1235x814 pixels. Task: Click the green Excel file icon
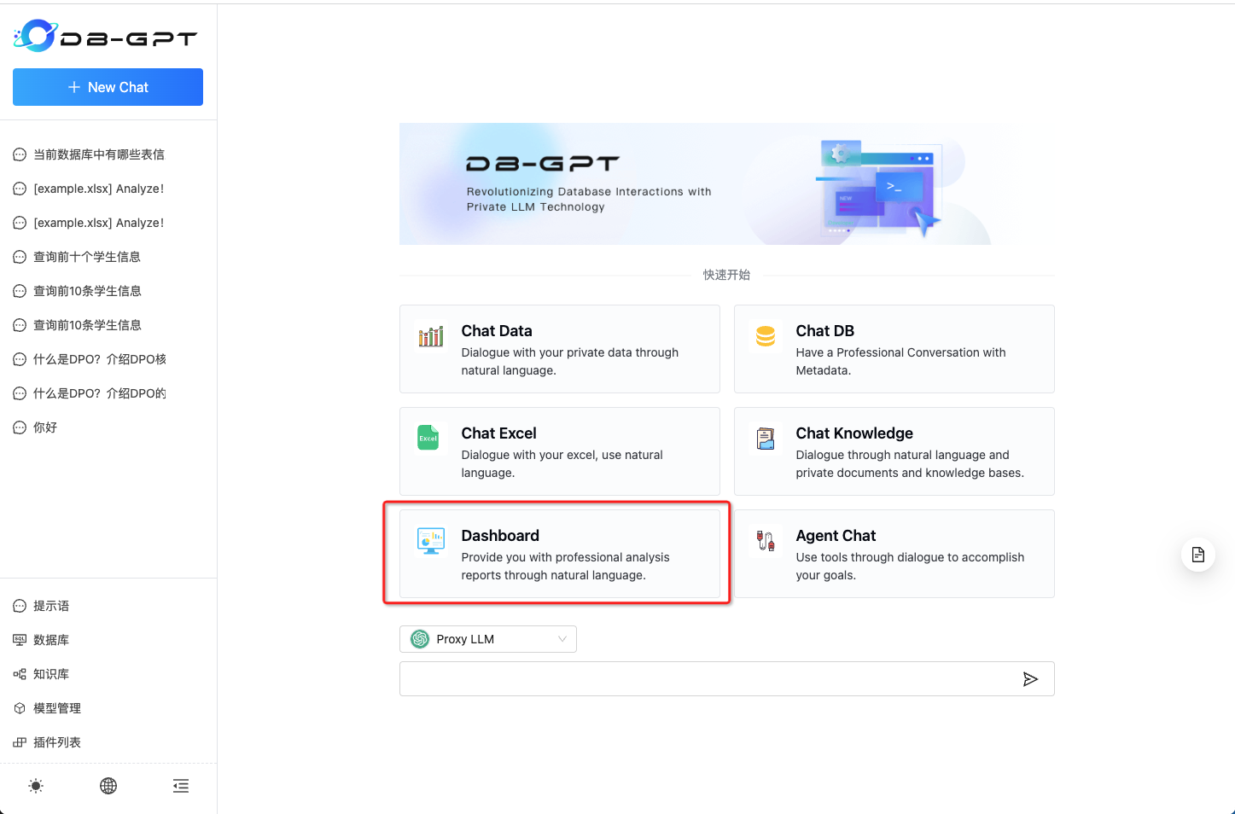428,438
